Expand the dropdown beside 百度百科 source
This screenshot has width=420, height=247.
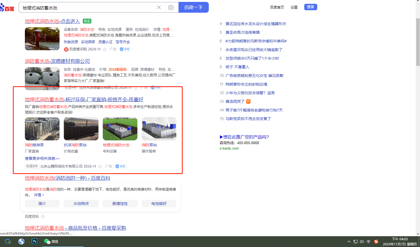pyautogui.click(x=43, y=216)
